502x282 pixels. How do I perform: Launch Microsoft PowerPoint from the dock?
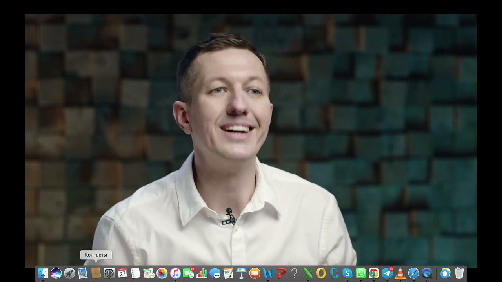281,273
